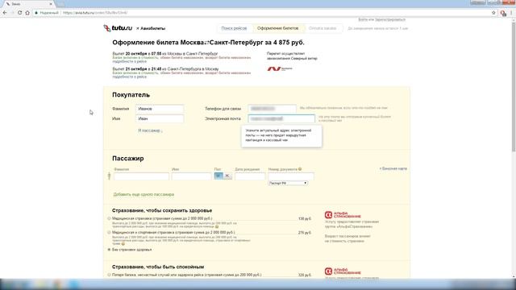
Task: Open Оформление билетов step tab
Action: tap(277, 28)
